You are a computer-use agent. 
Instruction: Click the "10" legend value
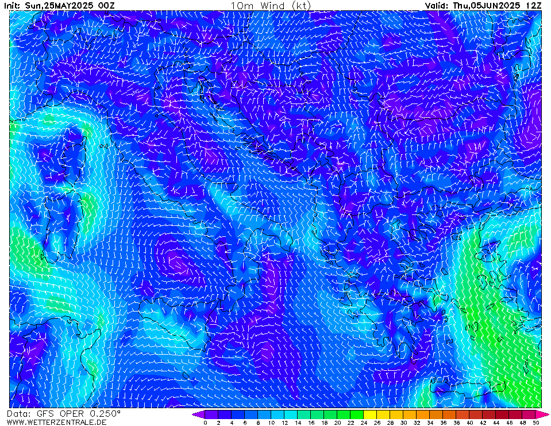coord(271,423)
